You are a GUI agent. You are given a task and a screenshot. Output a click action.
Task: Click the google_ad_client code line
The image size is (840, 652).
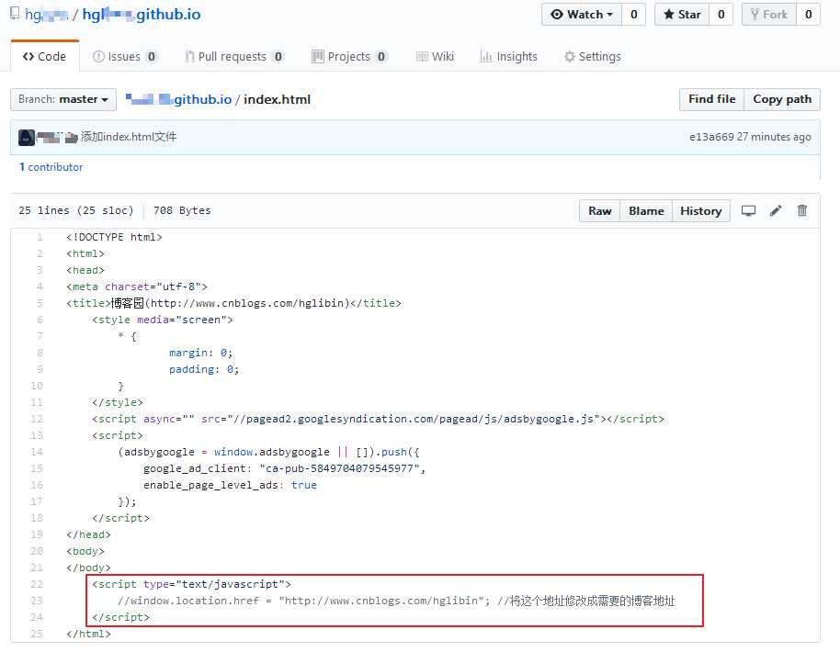[284, 469]
